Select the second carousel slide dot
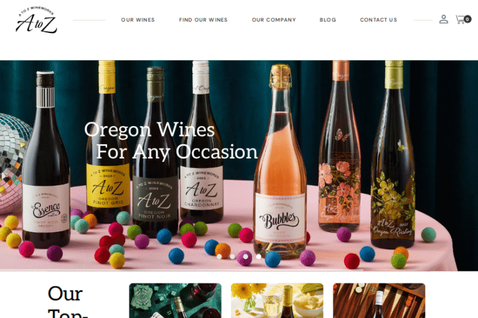Image resolution: width=478 pixels, height=318 pixels. coord(232,257)
